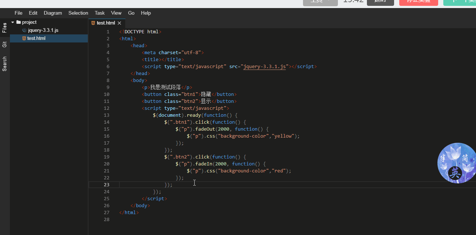Click the "red" string on line 21

coord(279,171)
